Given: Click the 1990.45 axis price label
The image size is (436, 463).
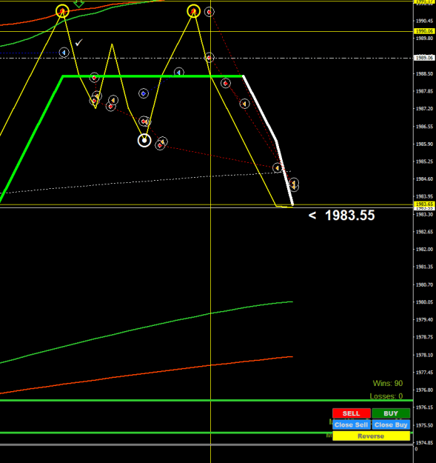Looking at the screenshot, I should point(424,21).
